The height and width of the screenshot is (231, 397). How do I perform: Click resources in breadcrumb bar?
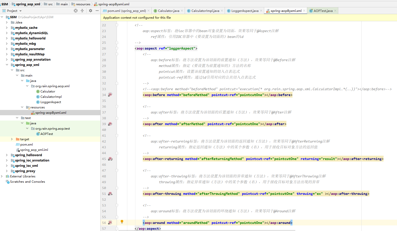pyautogui.click(x=81, y=4)
